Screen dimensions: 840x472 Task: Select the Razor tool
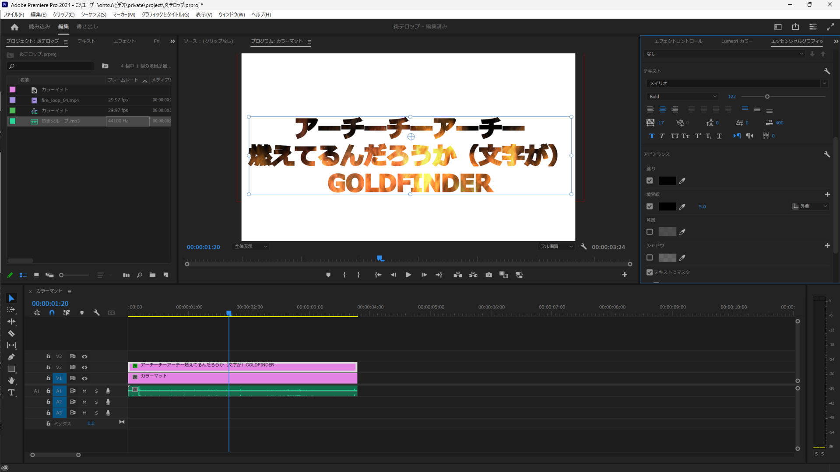point(11,333)
